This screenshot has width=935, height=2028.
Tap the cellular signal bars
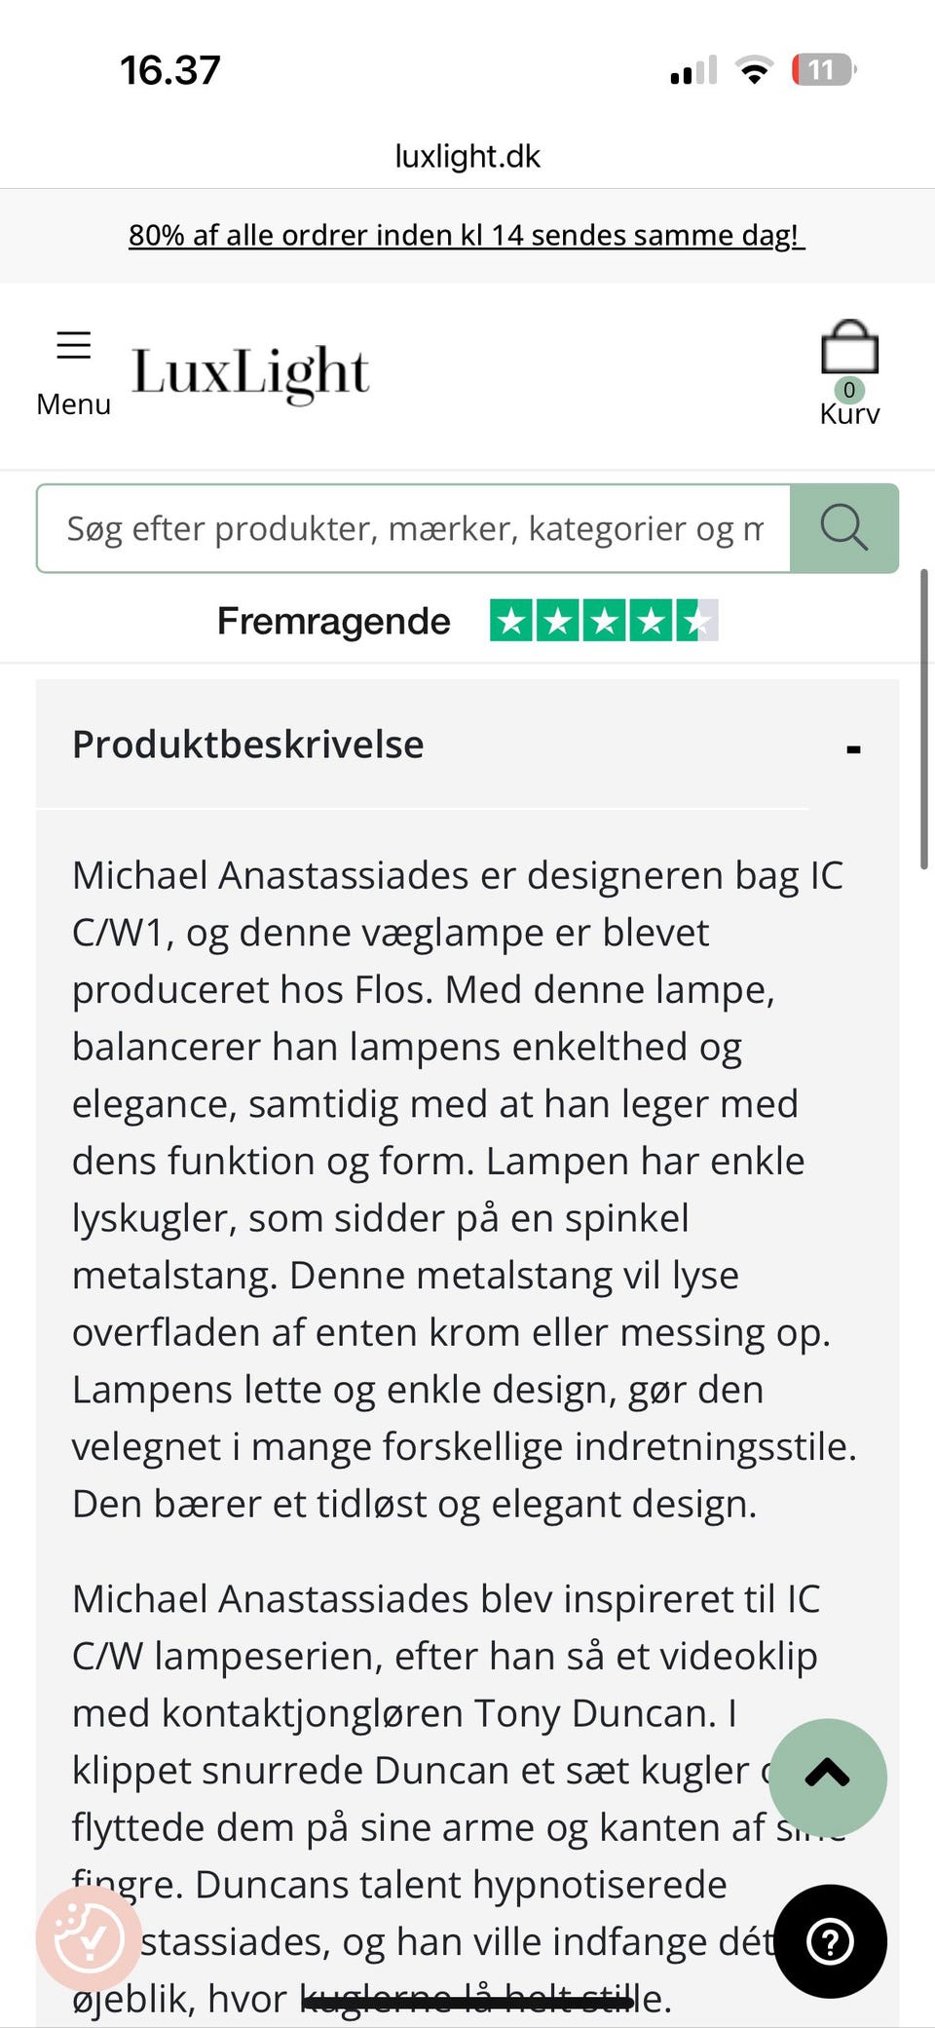(692, 68)
